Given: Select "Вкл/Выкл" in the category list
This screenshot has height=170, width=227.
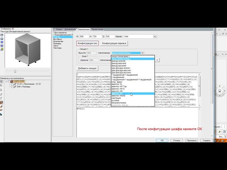Looking at the screenshot, I should click(57, 39).
